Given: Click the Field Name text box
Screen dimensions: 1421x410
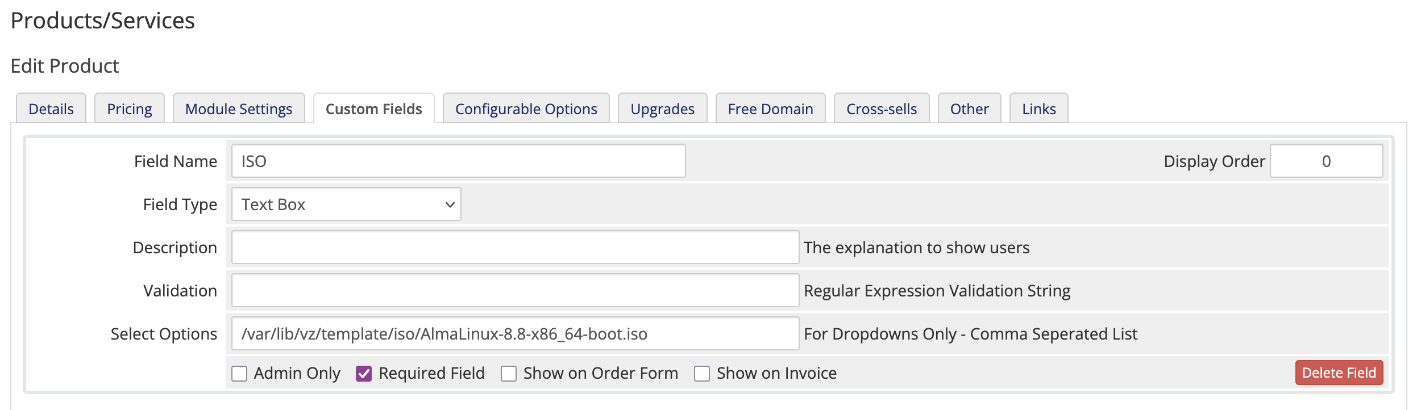Looking at the screenshot, I should tap(458, 161).
